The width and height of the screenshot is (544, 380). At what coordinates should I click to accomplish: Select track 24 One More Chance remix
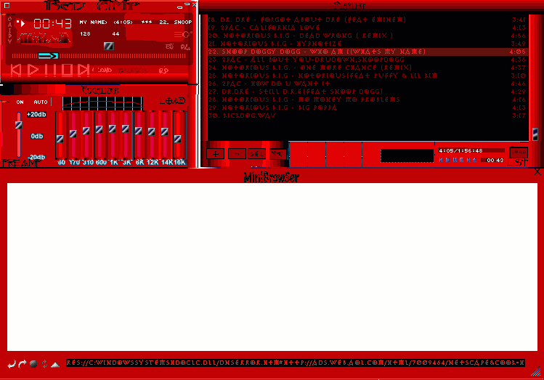click(x=367, y=68)
